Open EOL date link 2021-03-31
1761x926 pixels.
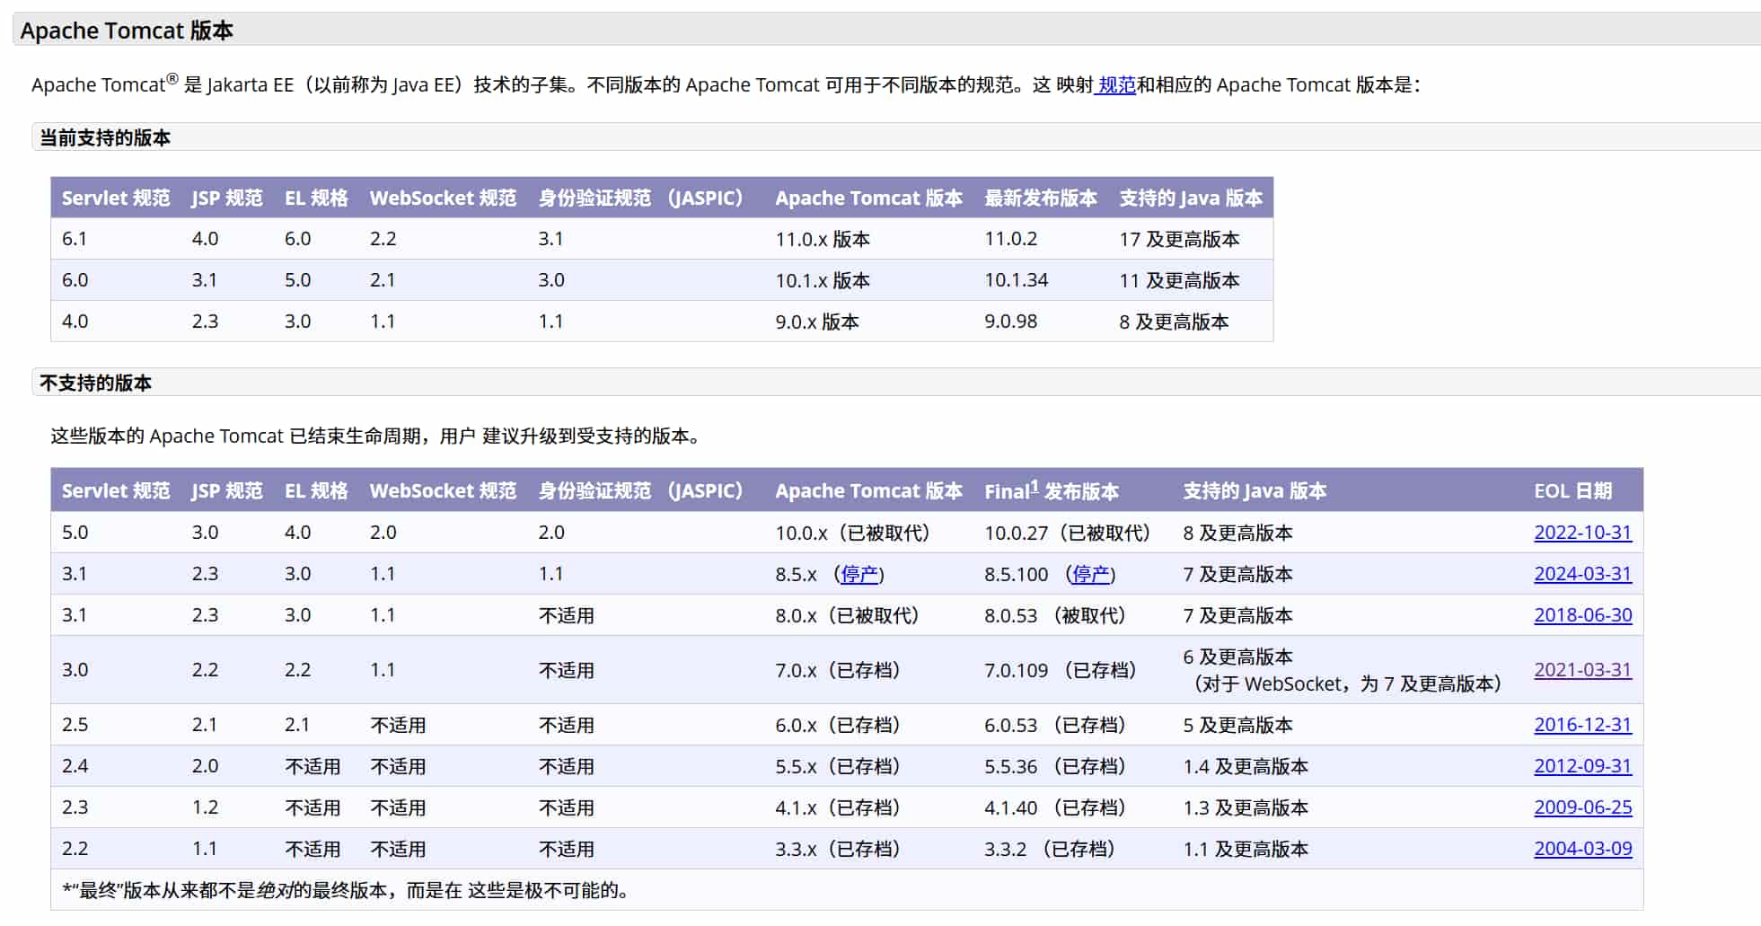point(1582,670)
